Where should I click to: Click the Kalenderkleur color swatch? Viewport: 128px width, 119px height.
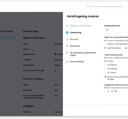tap(56, 54)
